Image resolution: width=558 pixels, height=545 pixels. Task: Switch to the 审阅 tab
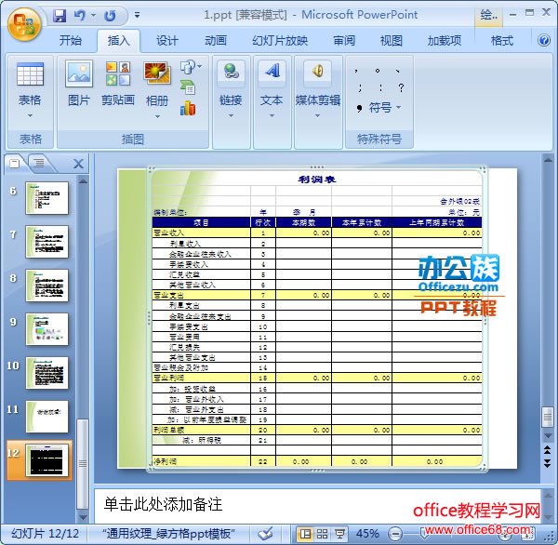344,40
